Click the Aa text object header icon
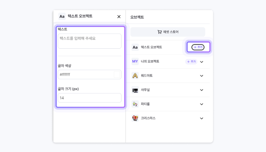266x152 pixels. [x=62, y=16]
